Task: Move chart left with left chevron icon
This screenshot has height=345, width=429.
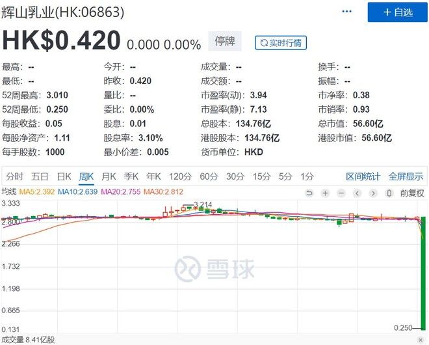Action: (x=357, y=193)
